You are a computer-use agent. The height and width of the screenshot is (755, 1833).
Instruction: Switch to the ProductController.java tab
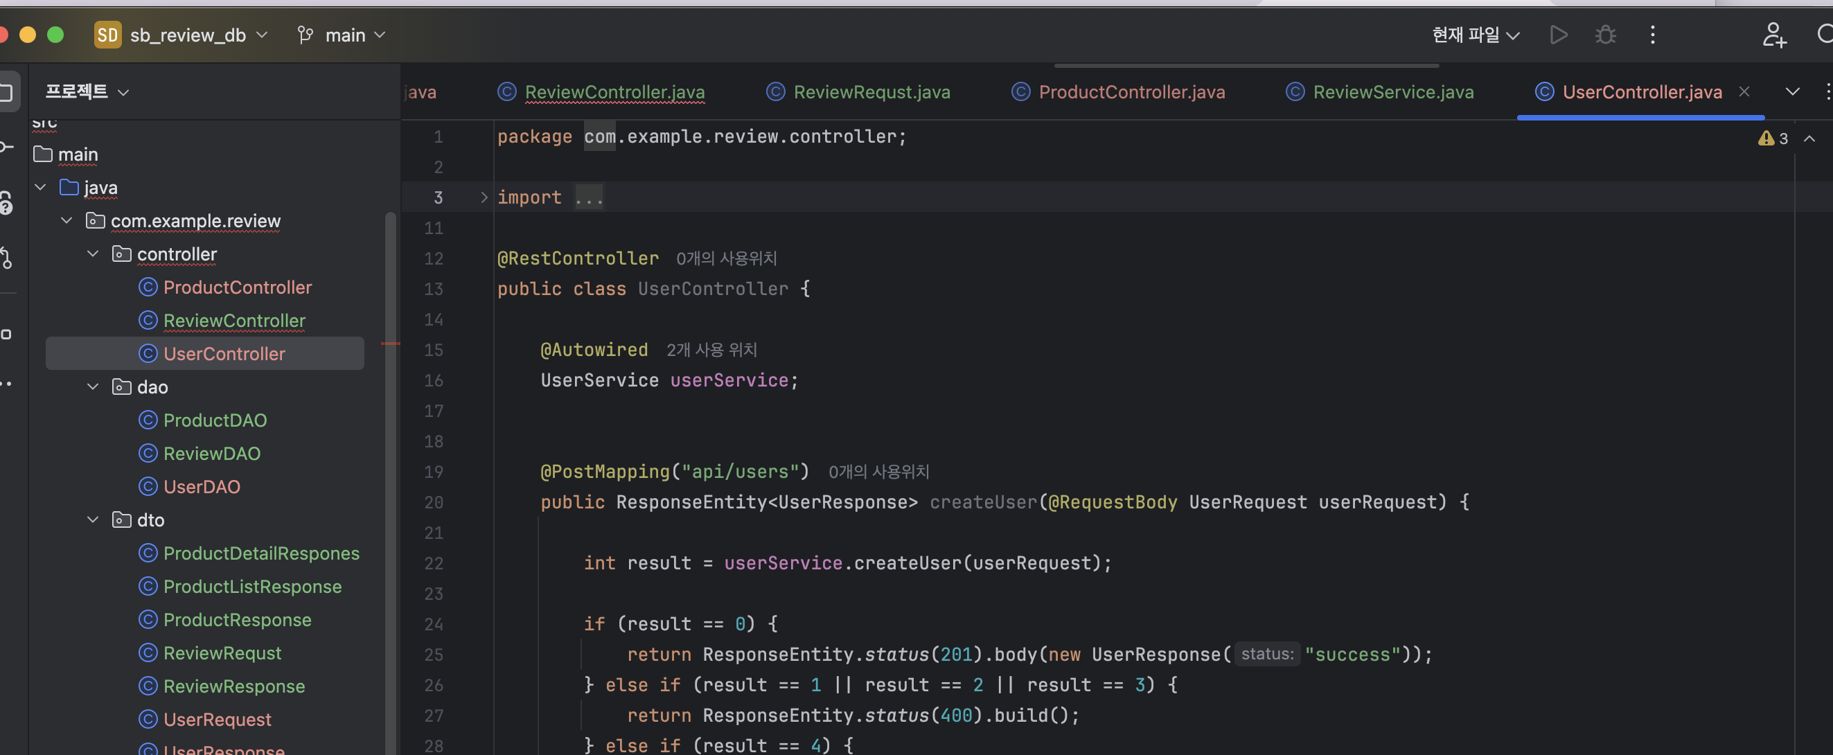click(1131, 92)
